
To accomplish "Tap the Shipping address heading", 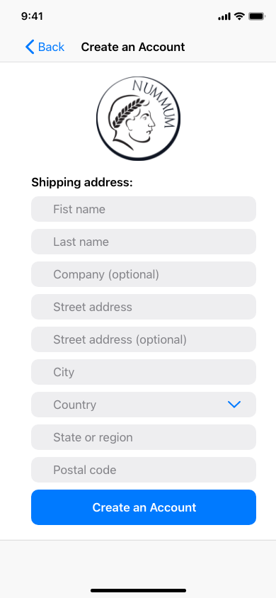I will (x=82, y=183).
